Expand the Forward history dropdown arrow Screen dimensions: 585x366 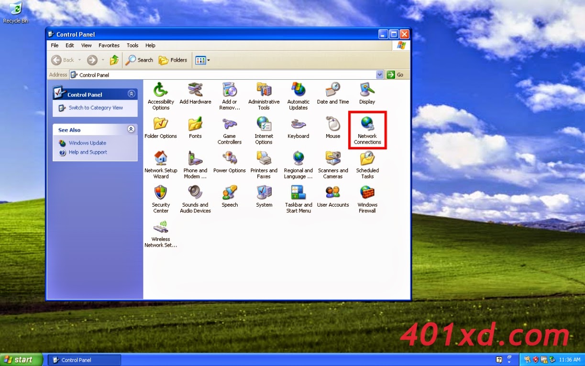(x=102, y=60)
